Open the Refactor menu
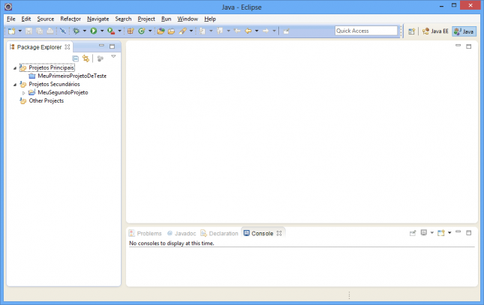This screenshot has width=484, height=305. tap(71, 19)
